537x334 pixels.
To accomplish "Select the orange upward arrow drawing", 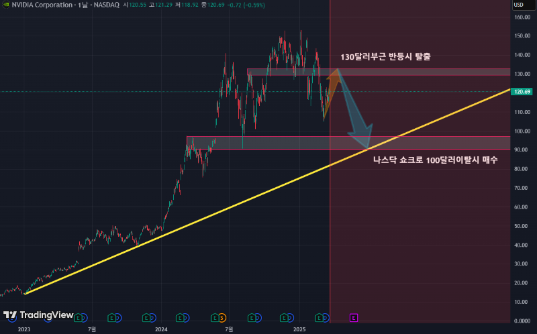I will tap(332, 87).
